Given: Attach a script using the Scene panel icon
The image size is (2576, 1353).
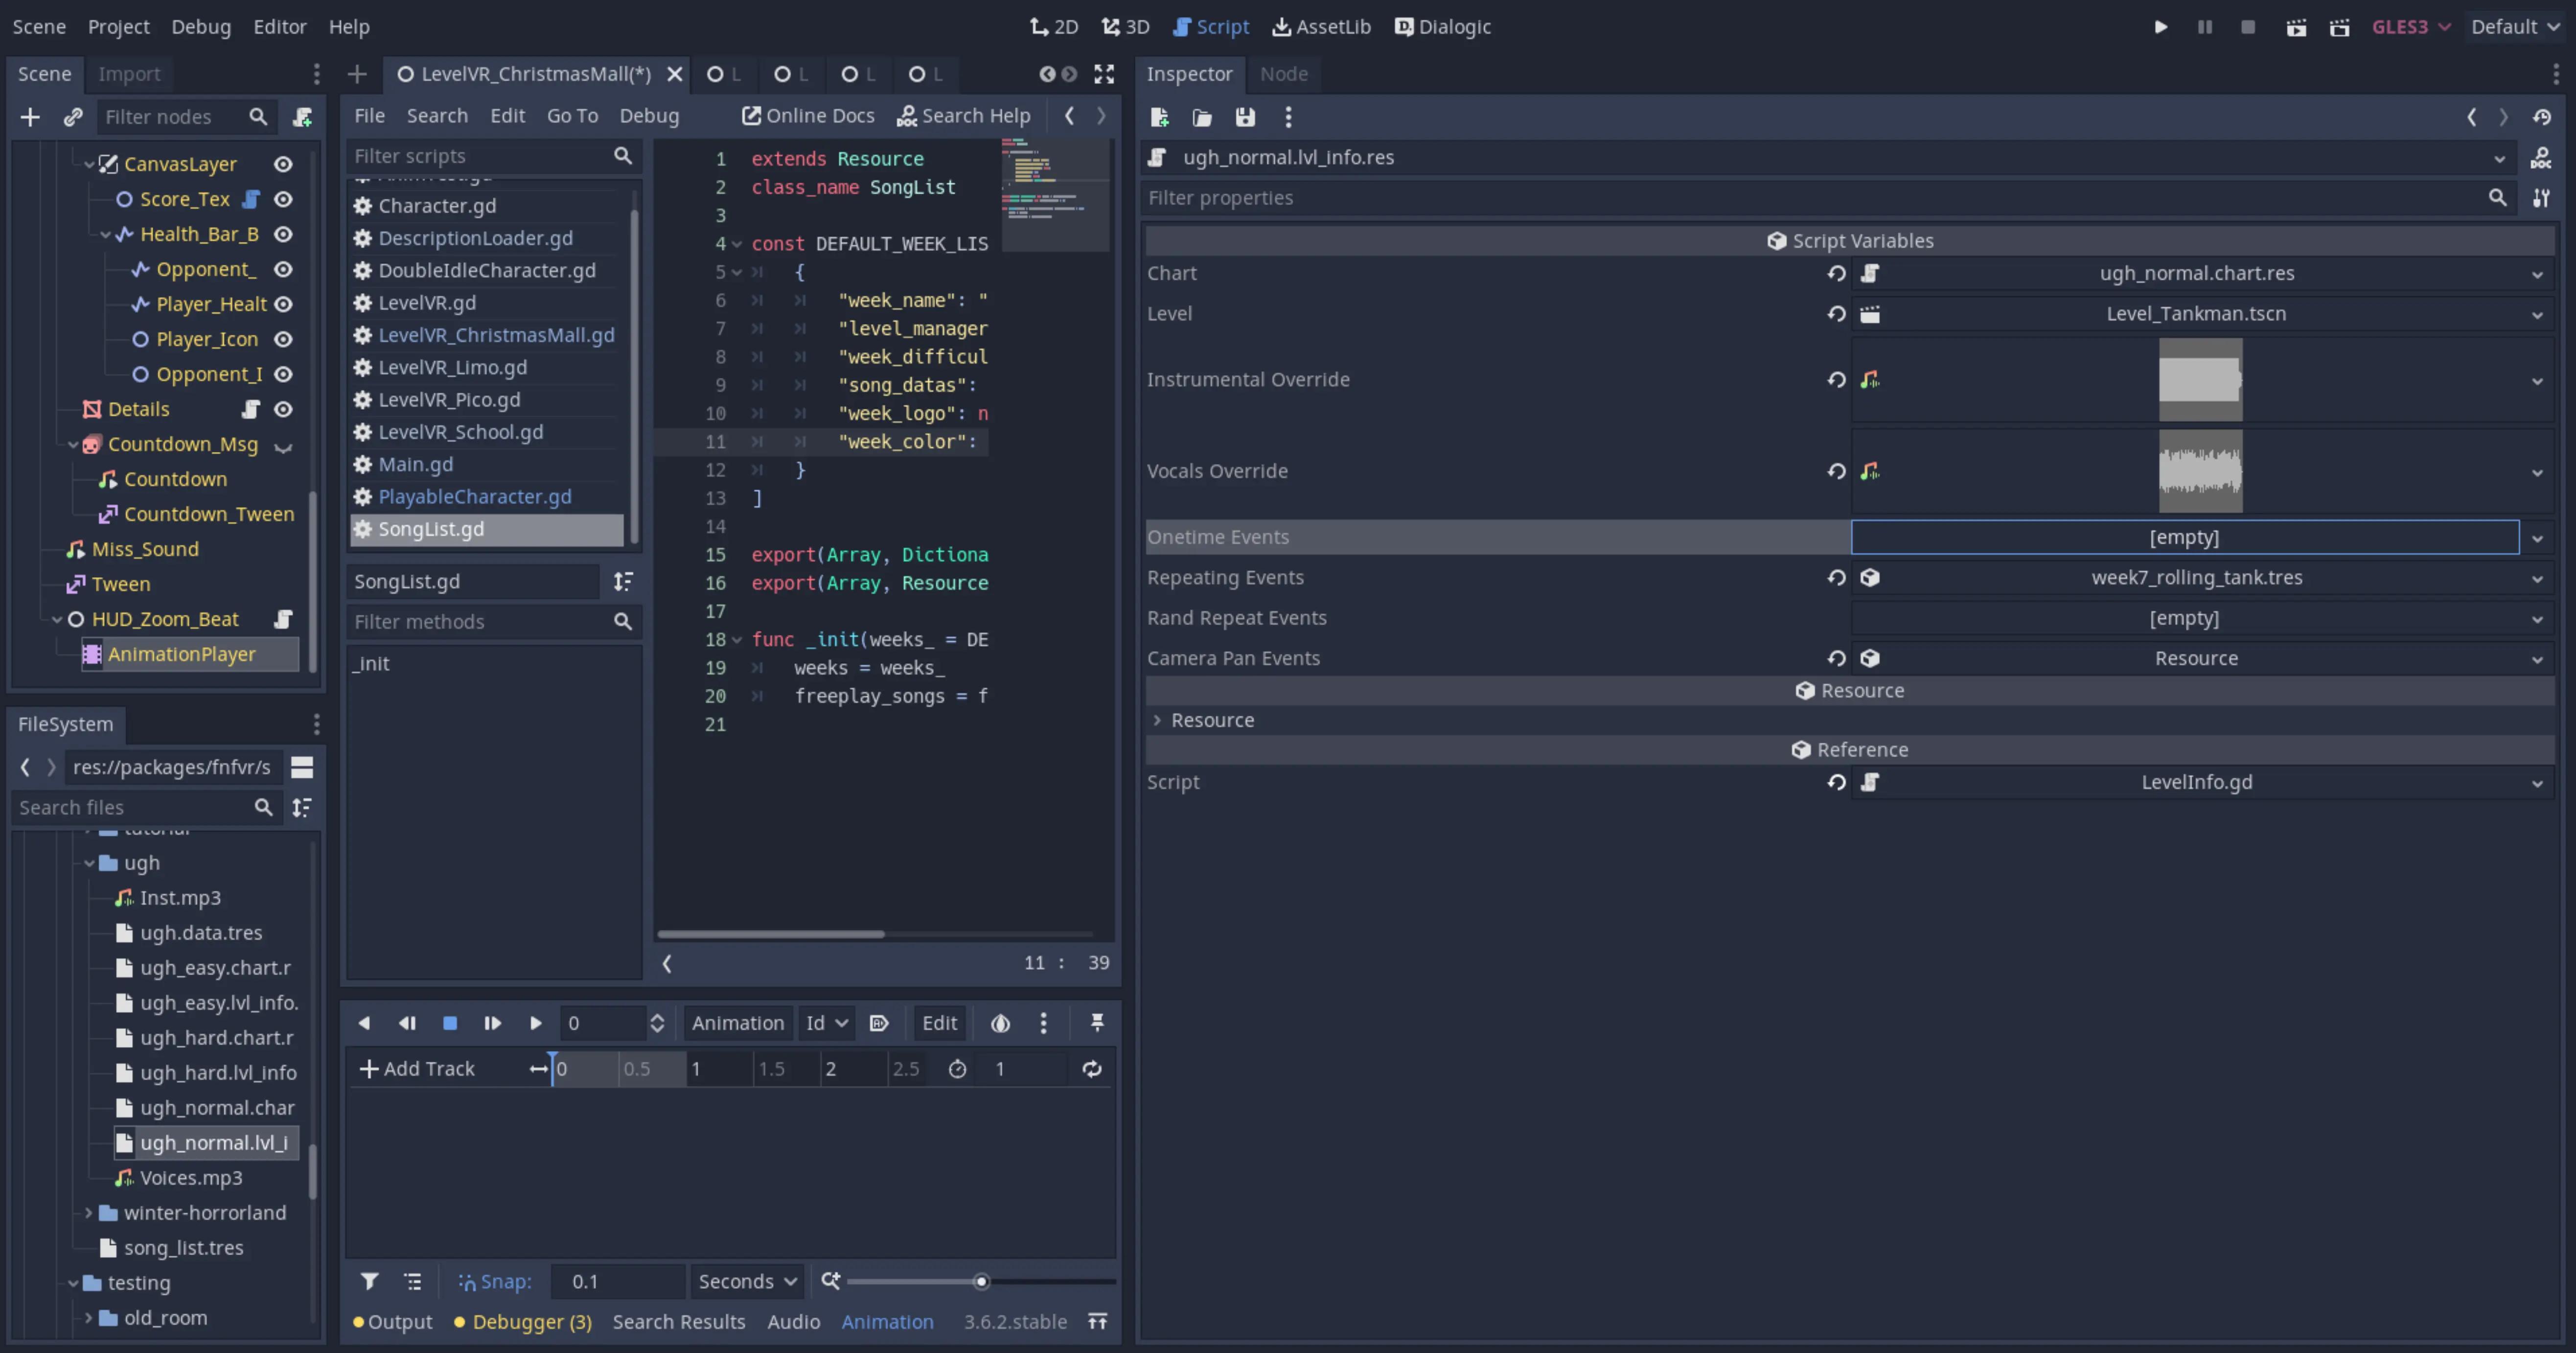Looking at the screenshot, I should (x=302, y=117).
